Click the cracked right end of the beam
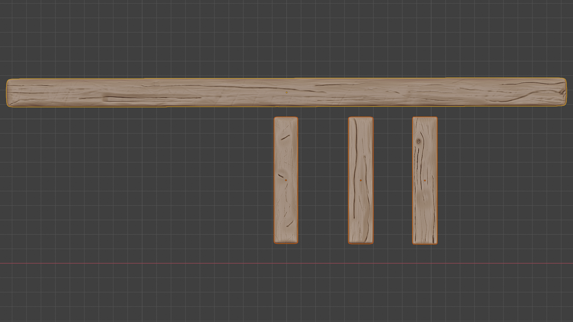Screen dimensions: 573x322 pos(563,92)
